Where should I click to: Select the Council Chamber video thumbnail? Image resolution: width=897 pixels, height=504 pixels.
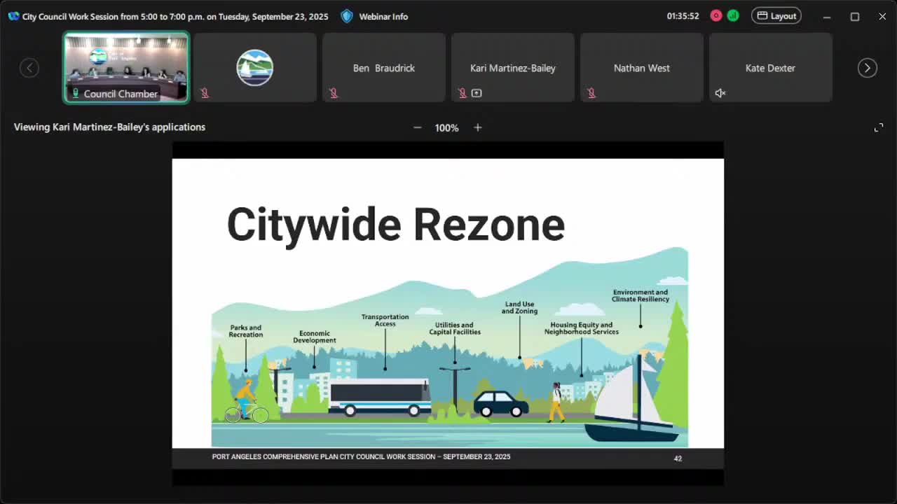[126, 67]
